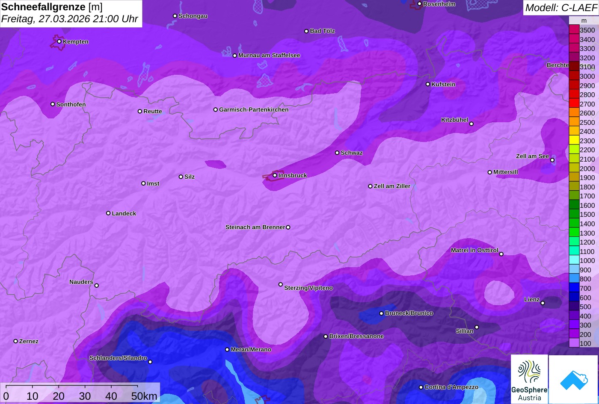The image size is (599, 404).
Task: Select the Steinach am Brenner marker dot
Action: 288,227
